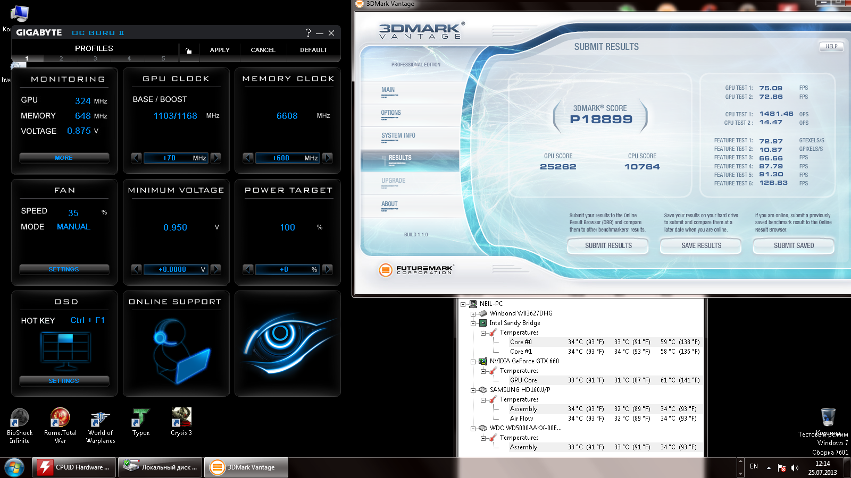
Task: Click the OSD monitor graphic icon
Action: pyautogui.click(x=65, y=351)
